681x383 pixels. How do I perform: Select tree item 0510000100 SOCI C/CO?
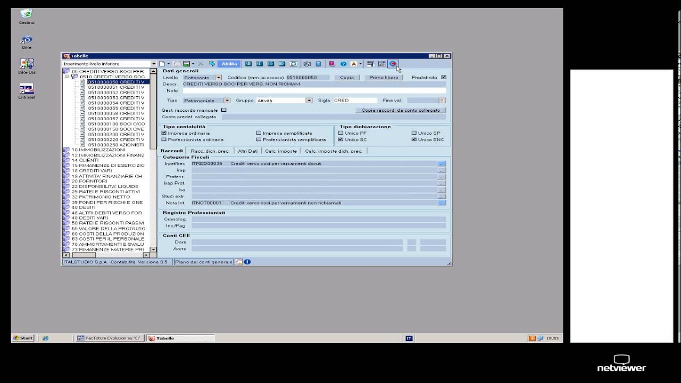click(x=116, y=124)
